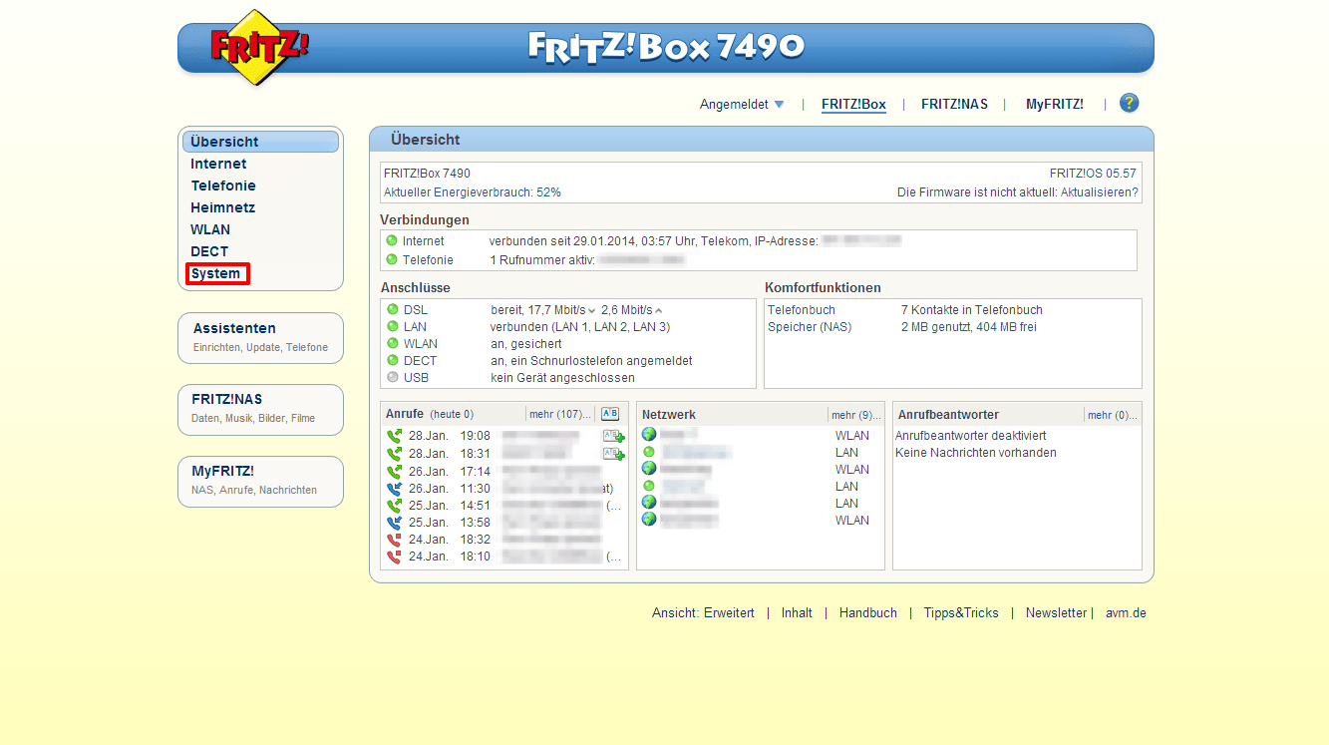This screenshot has width=1329, height=745.
Task: Click missed call icon for 24.Jan. 18:32
Action: [x=394, y=539]
